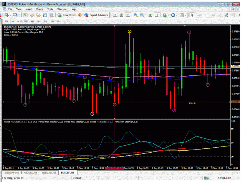242x182 pixels.
Task: Switch chart to line chart icon
Action: (128, 15)
